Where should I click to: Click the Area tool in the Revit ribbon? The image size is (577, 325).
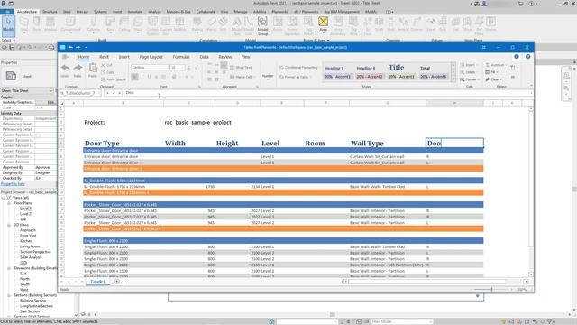click(323, 24)
